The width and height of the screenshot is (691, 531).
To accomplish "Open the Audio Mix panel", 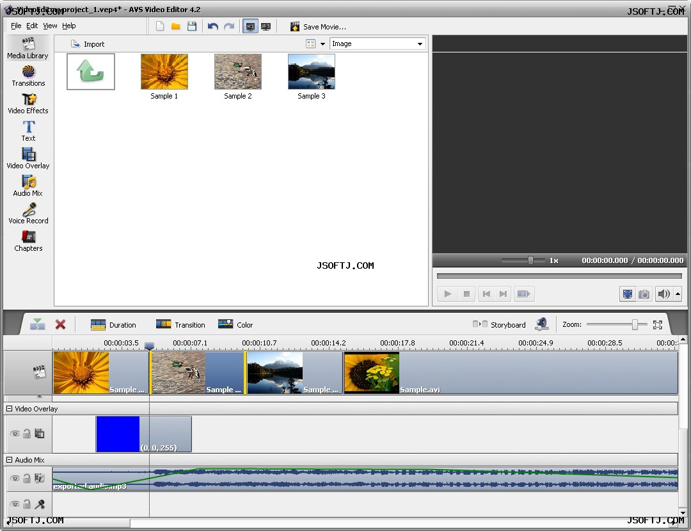I will click(x=28, y=186).
